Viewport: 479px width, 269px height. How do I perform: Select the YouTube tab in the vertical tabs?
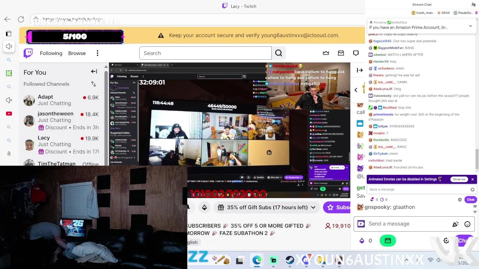(9, 114)
